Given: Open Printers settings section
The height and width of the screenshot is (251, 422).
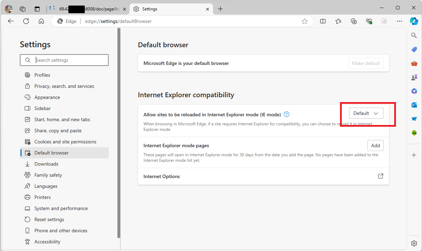Looking at the screenshot, I should [x=65, y=197].
